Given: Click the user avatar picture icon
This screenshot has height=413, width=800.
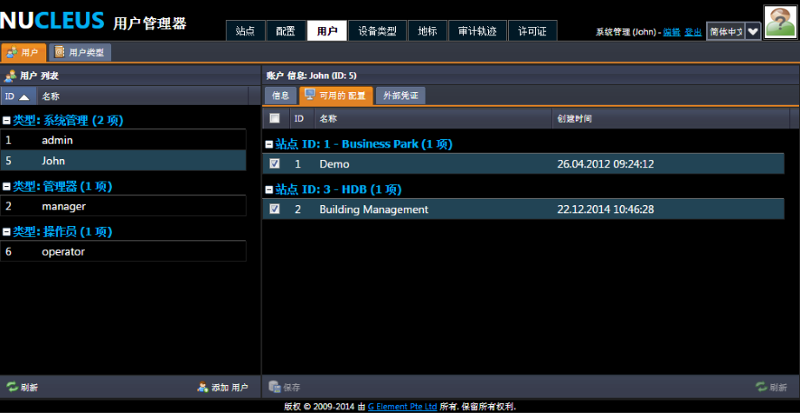Looking at the screenshot, I should tap(779, 22).
